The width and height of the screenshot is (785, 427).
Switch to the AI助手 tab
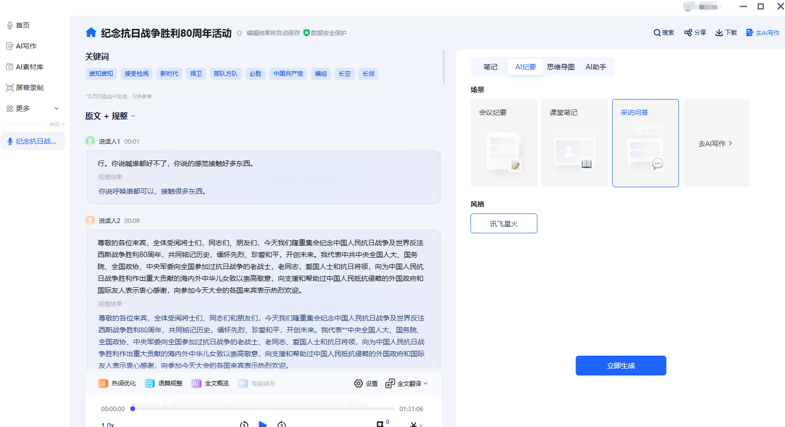(x=596, y=67)
